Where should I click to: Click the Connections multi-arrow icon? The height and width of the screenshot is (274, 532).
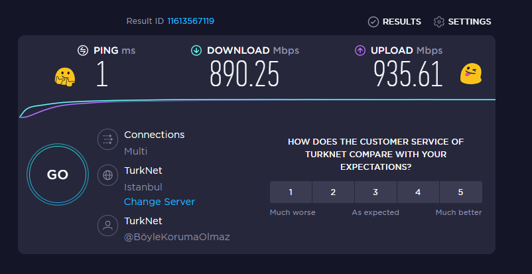point(107,139)
